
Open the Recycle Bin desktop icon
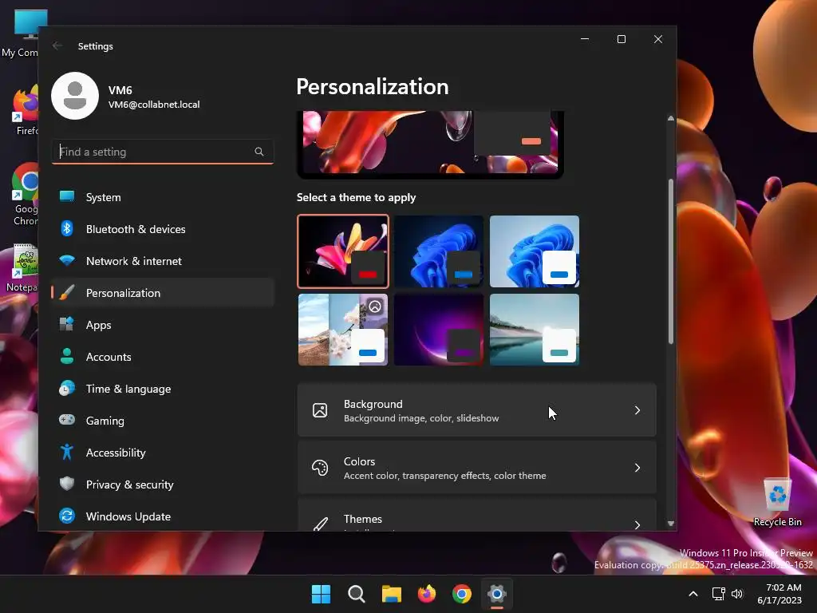[x=777, y=502]
